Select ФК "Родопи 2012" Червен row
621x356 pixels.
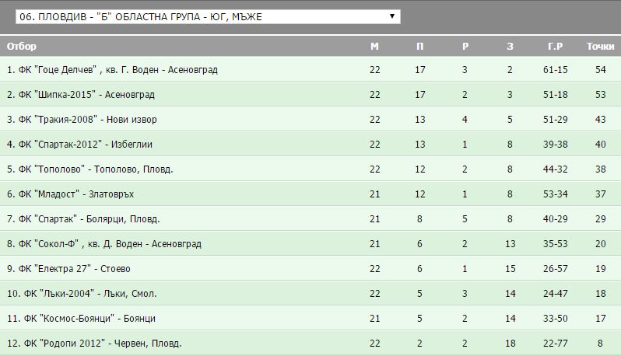click(94, 344)
